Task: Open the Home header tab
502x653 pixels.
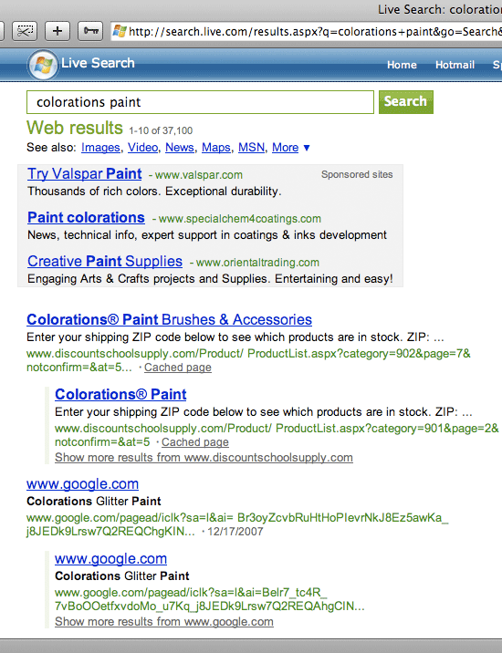Action: (402, 65)
